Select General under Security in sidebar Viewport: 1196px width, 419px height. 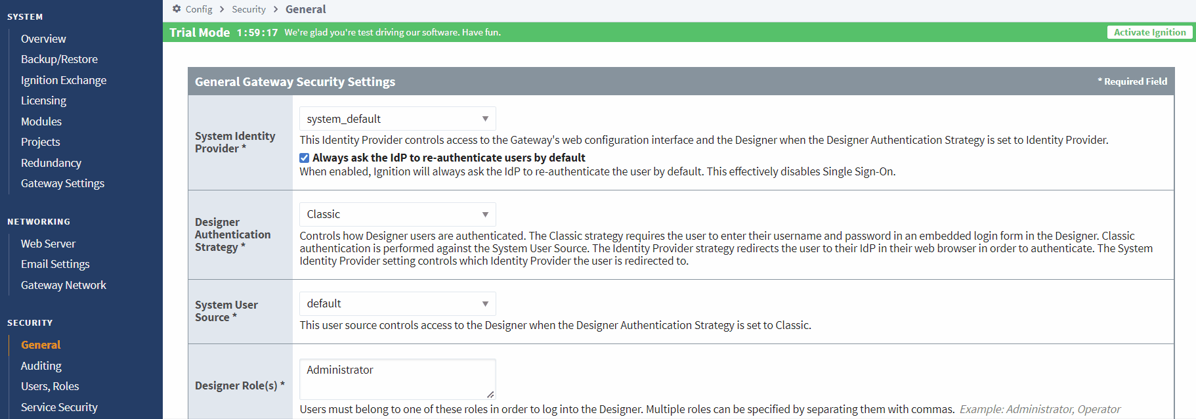(x=41, y=345)
